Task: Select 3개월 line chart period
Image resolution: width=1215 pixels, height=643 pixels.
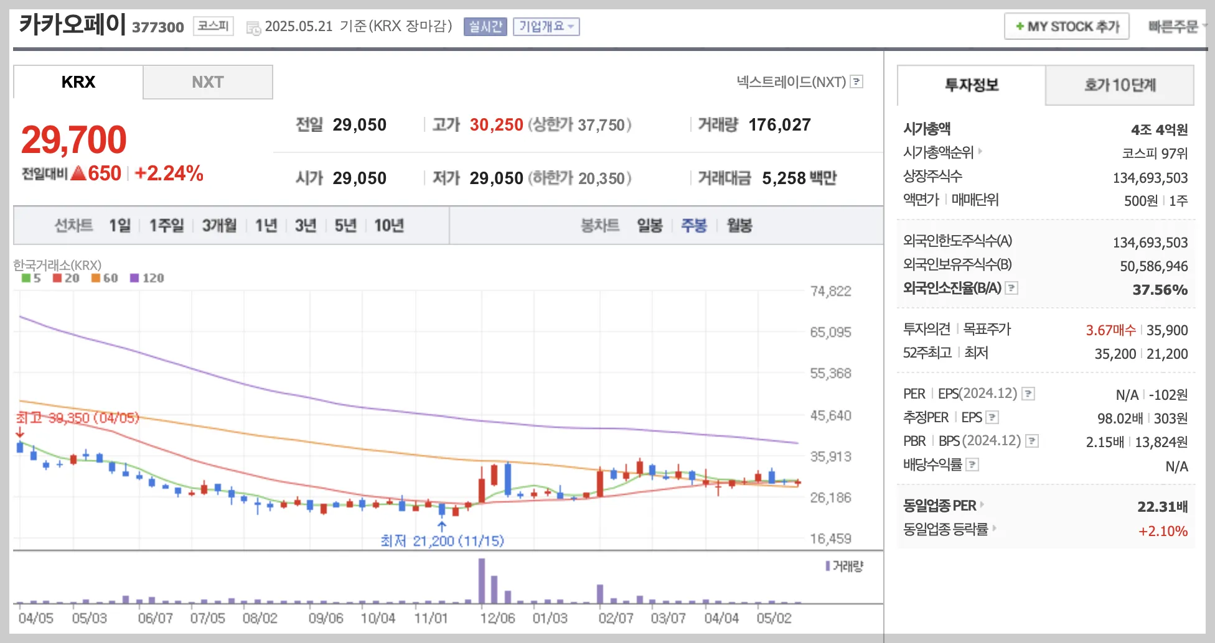Action: [219, 225]
